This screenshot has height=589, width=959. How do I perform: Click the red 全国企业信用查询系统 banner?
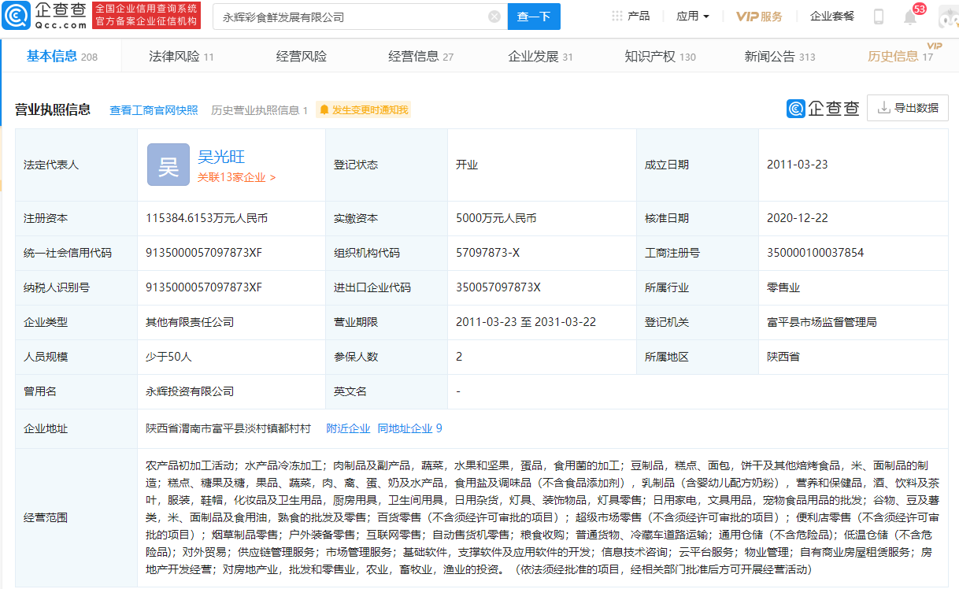[x=146, y=16]
